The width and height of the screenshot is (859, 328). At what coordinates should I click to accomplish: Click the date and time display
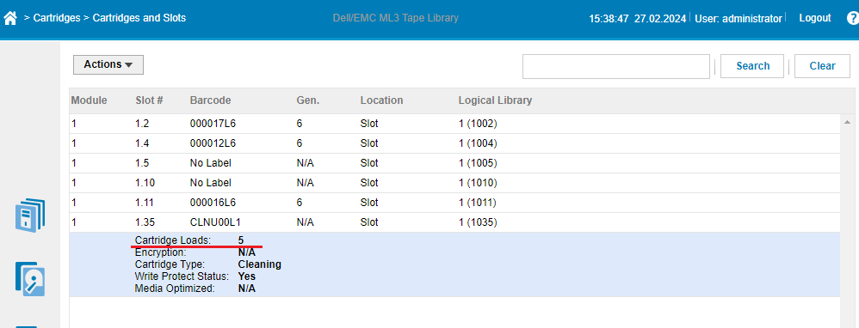tap(638, 19)
